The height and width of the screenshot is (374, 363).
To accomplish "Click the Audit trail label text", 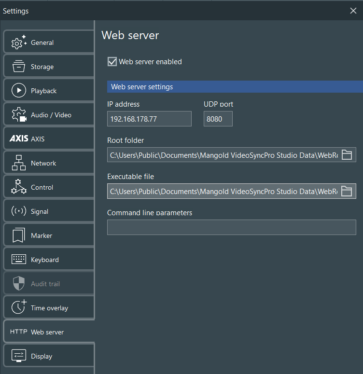I will [45, 284].
